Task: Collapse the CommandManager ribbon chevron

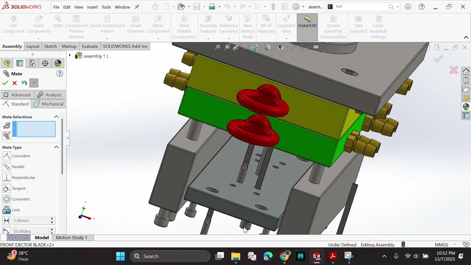Action: pyautogui.click(x=466, y=37)
